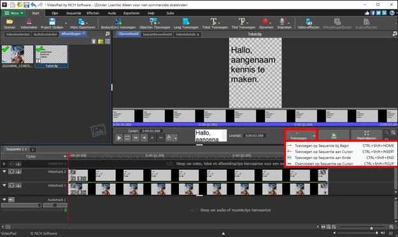Viewport: 398px width, 237px height.
Task: Click the 360 preview button
Action: (x=334, y=135)
